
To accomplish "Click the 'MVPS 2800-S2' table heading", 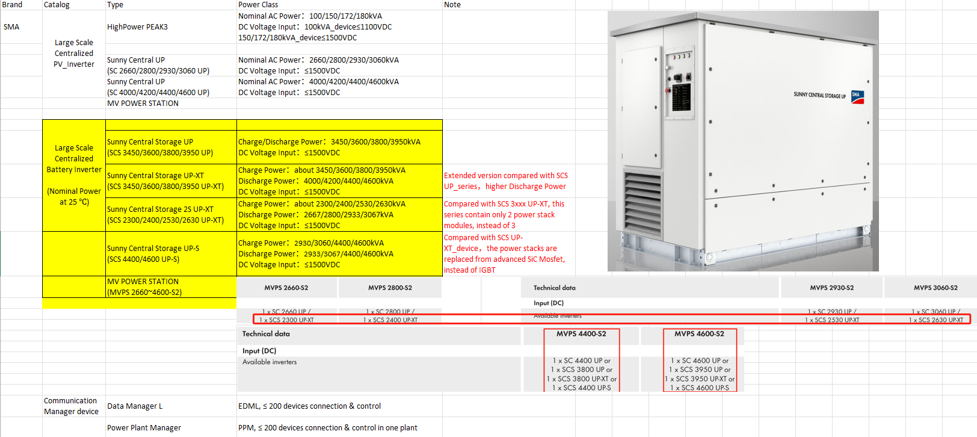I will [390, 288].
